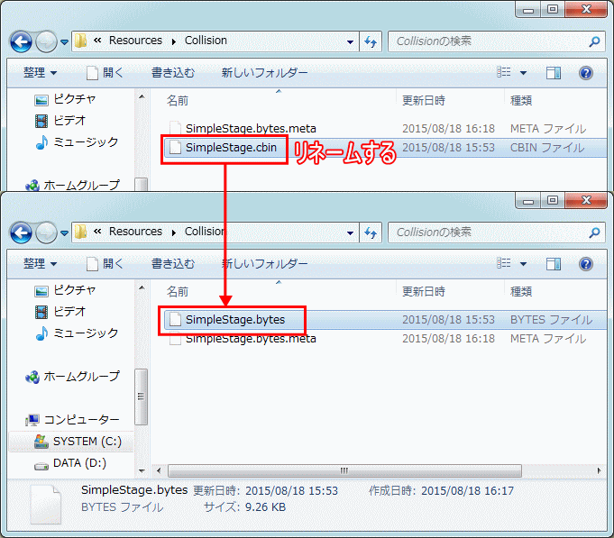Click 書き込む in lower toolbar
This screenshot has height=538, width=614.
(x=173, y=264)
